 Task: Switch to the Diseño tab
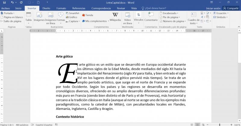46,8
